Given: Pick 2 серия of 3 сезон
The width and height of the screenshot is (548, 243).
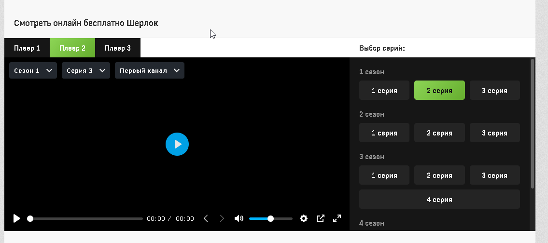Looking at the screenshot, I should tap(439, 175).
